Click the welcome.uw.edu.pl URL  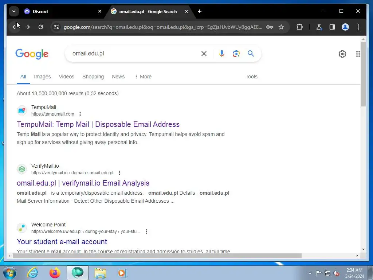(x=86, y=232)
